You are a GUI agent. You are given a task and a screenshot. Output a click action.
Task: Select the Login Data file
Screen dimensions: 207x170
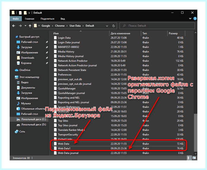[64, 38]
